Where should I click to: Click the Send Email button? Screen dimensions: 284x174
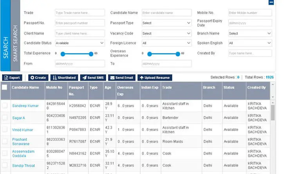pos(121,78)
